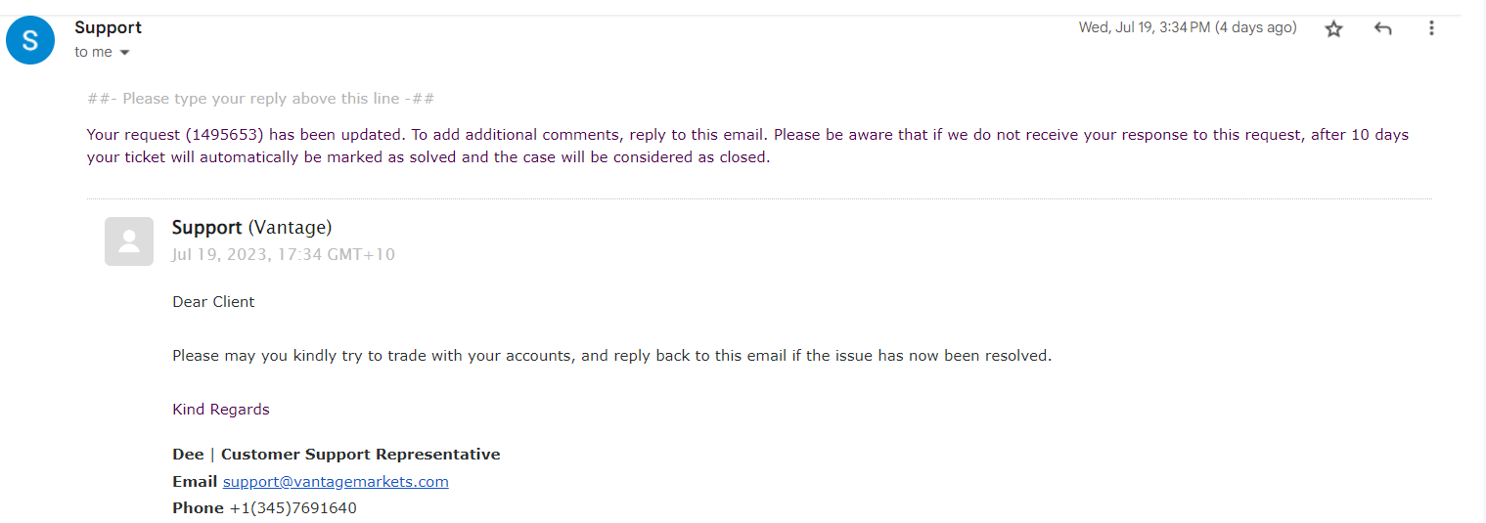
Task: Click the "Please type your reply above" line
Action: (260, 98)
